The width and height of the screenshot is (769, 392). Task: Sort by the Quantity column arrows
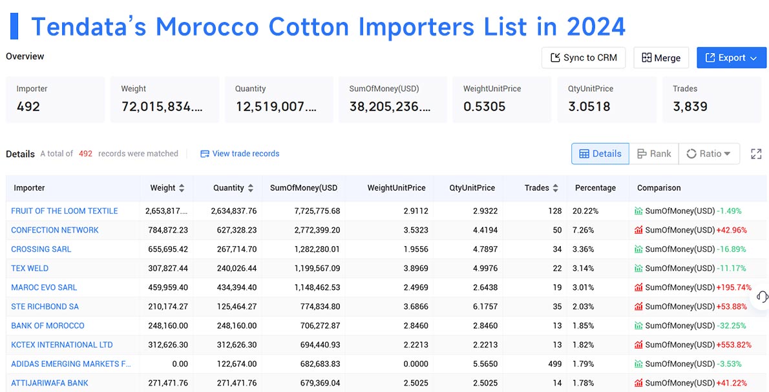coord(251,188)
